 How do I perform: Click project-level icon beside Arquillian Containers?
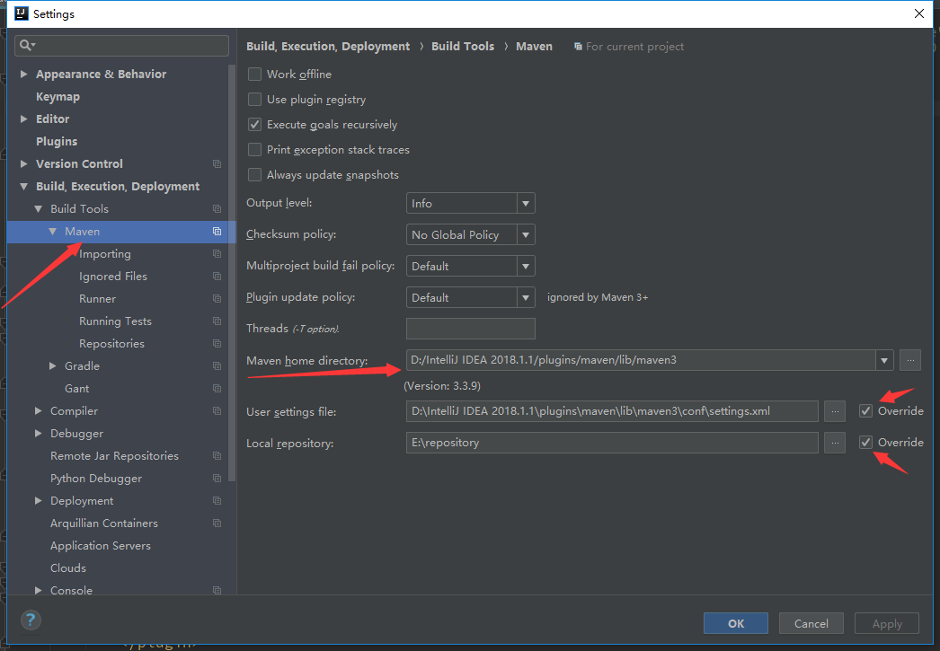point(217,523)
